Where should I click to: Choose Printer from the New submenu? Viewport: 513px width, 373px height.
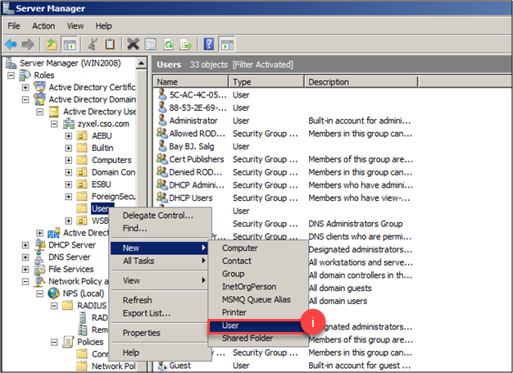click(x=258, y=312)
